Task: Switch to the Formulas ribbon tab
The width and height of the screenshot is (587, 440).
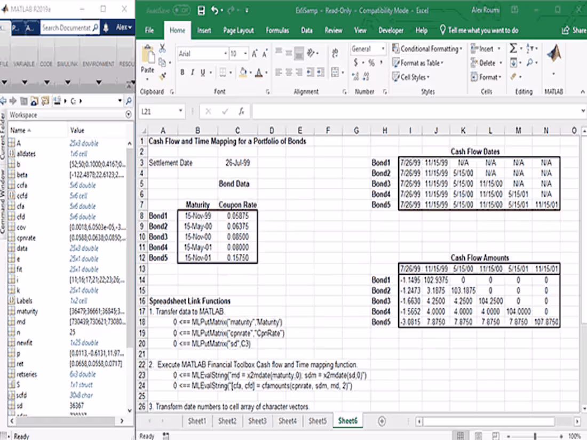Action: 277,30
